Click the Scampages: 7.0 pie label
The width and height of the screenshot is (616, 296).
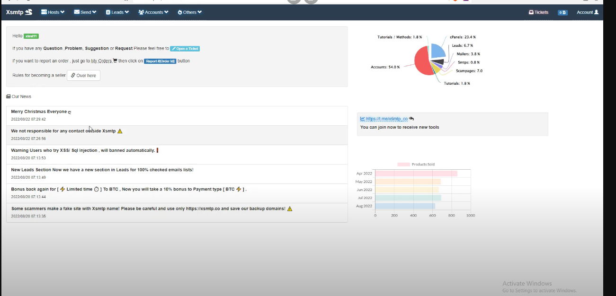[469, 71]
